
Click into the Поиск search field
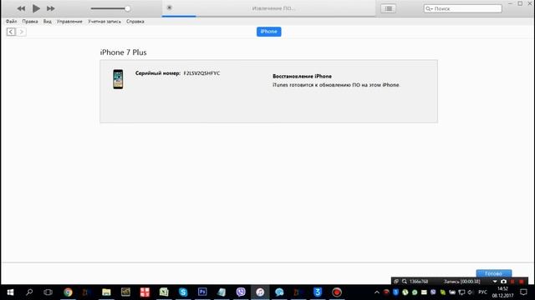[x=462, y=8]
